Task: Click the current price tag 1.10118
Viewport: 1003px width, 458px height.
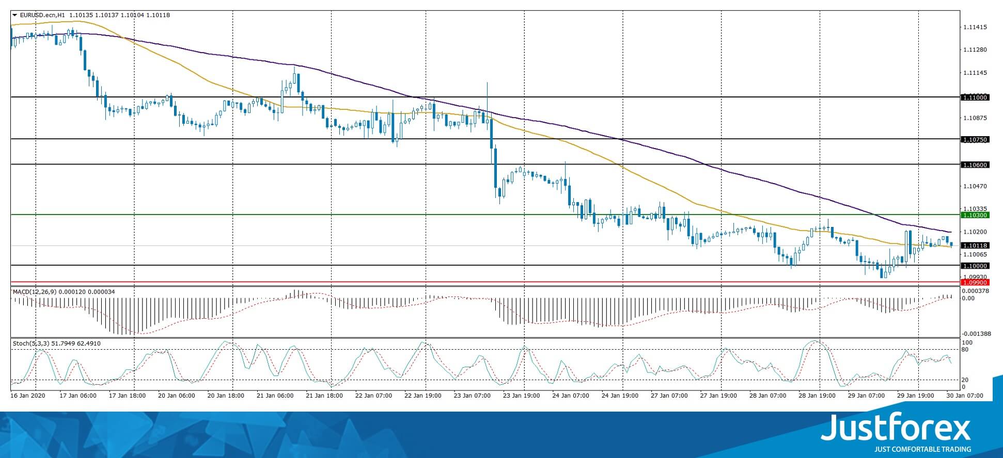Action: [x=975, y=246]
